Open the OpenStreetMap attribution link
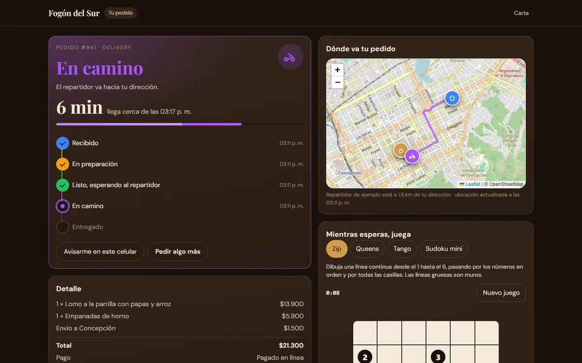The width and height of the screenshot is (582, 363). [x=506, y=184]
